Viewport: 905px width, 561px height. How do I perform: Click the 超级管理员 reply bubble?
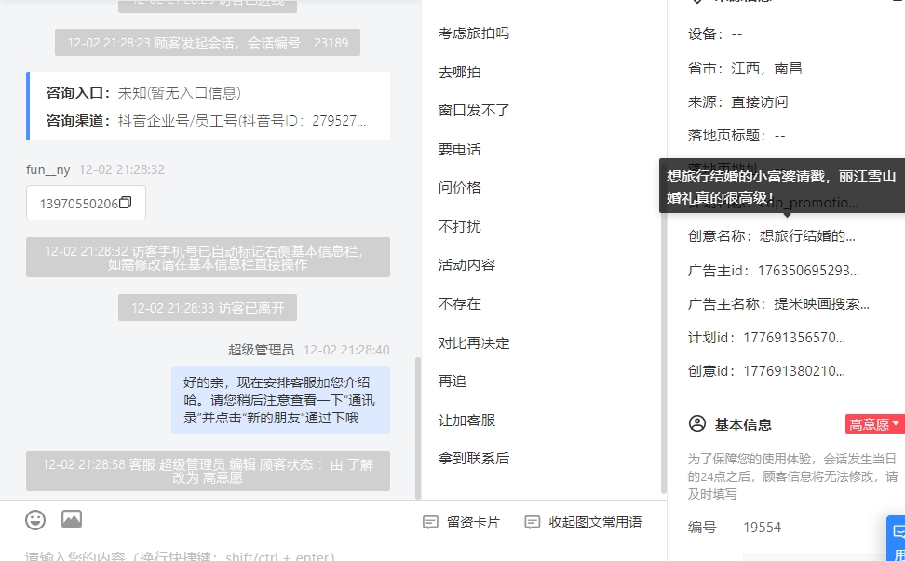[280, 400]
